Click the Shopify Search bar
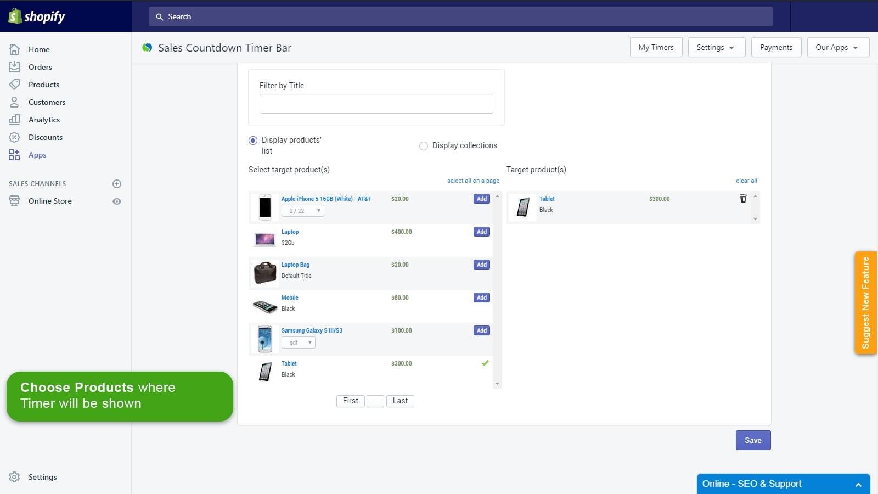 460,16
